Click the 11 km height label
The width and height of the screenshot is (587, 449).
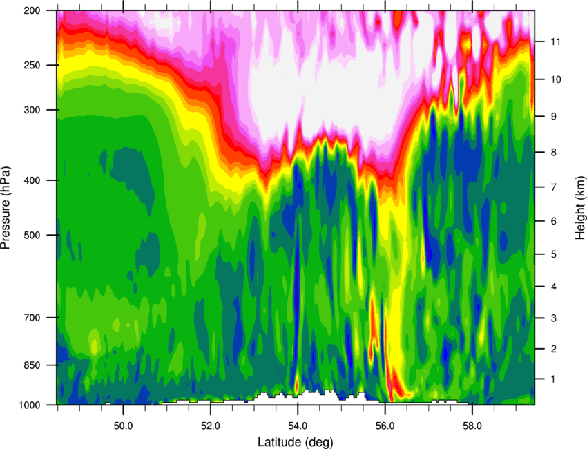click(557, 41)
